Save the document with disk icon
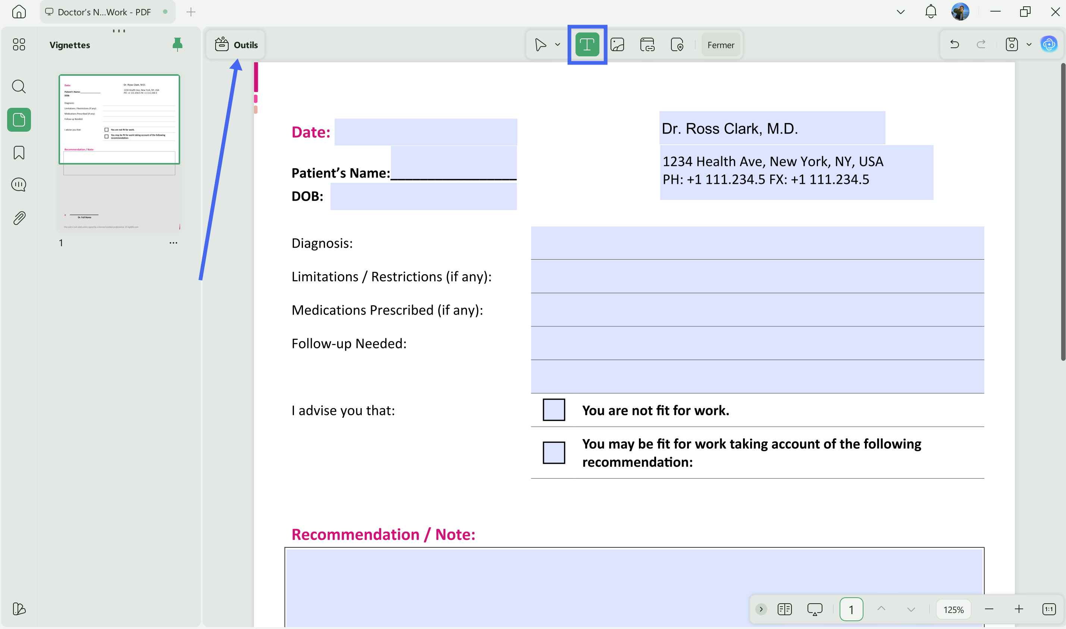This screenshot has width=1066, height=629. click(x=1012, y=44)
